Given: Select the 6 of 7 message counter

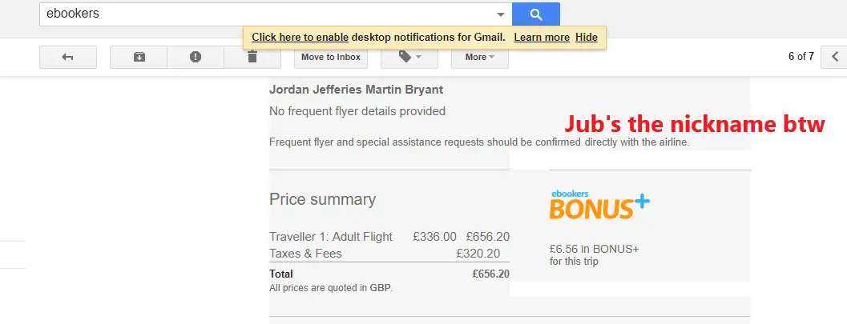Looking at the screenshot, I should coord(801,57).
